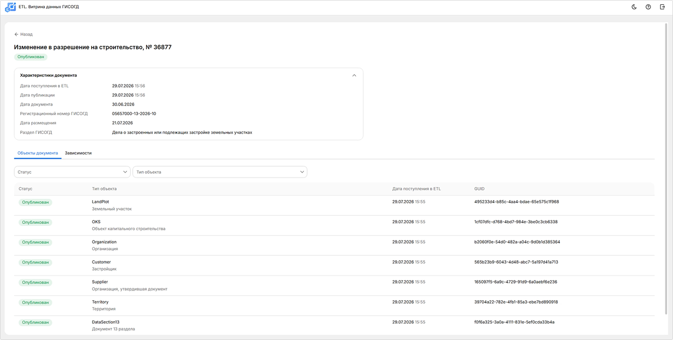
Task: Click the document date 30.06.2026
Action: (123, 104)
